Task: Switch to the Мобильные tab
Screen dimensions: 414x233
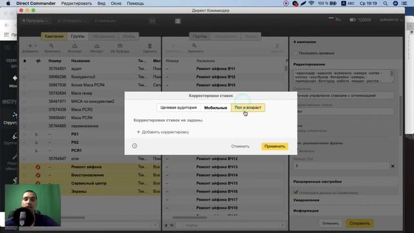Action: click(x=215, y=107)
